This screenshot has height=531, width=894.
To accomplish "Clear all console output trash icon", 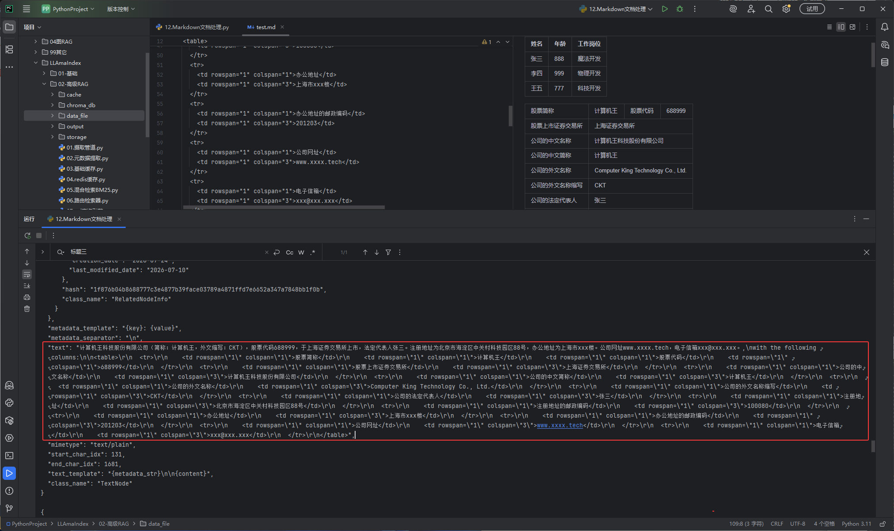I will (x=27, y=309).
